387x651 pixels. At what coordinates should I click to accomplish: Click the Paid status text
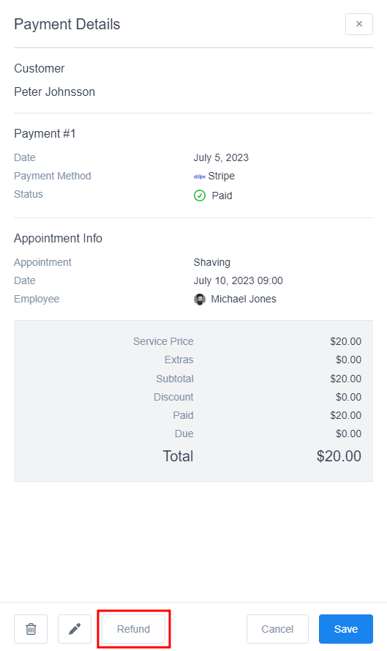click(222, 196)
